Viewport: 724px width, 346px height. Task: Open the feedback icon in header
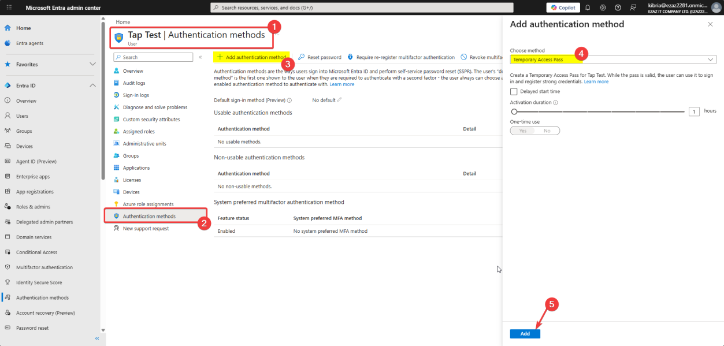point(633,8)
